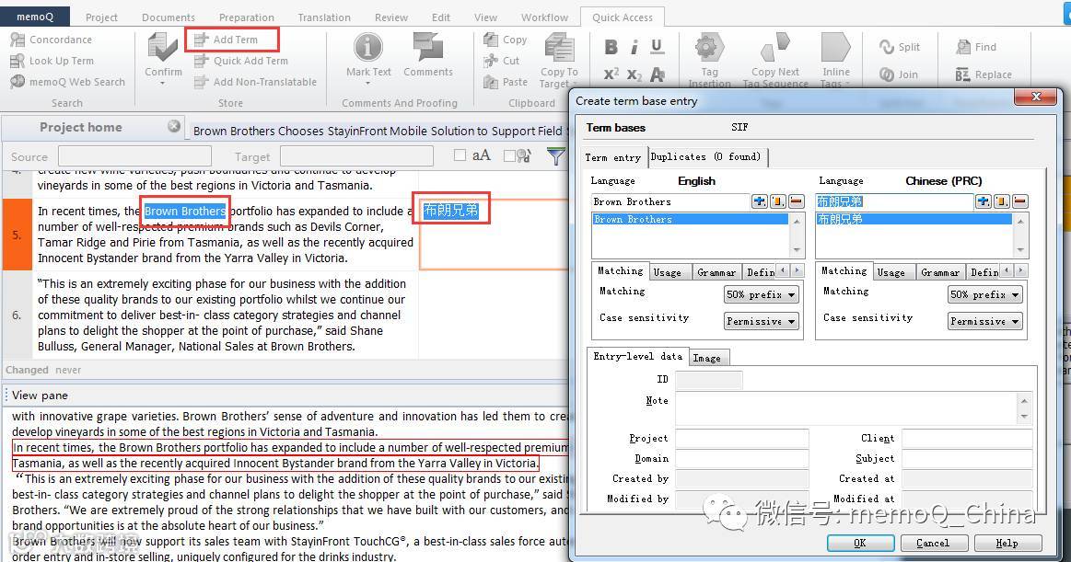The width and height of the screenshot is (1071, 562).
Task: Open the Find tool
Action: click(x=976, y=47)
